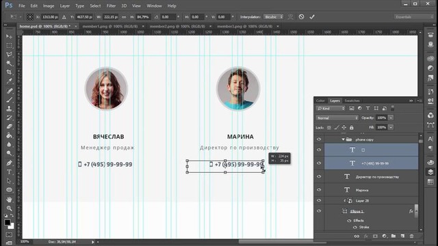Open the layer filter Kind dropdown
438x246 pixels.
(331, 108)
